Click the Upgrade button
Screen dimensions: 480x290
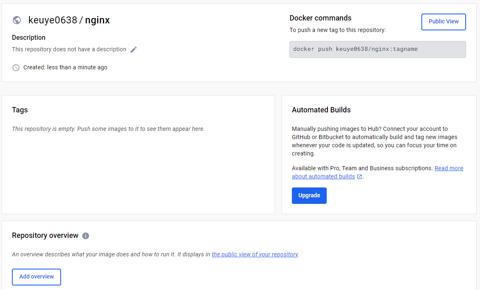click(x=309, y=196)
